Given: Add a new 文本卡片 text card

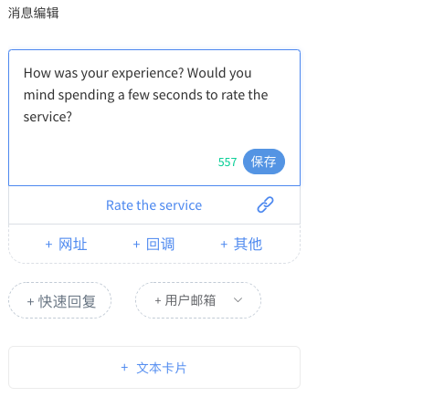Looking at the screenshot, I should (x=154, y=367).
